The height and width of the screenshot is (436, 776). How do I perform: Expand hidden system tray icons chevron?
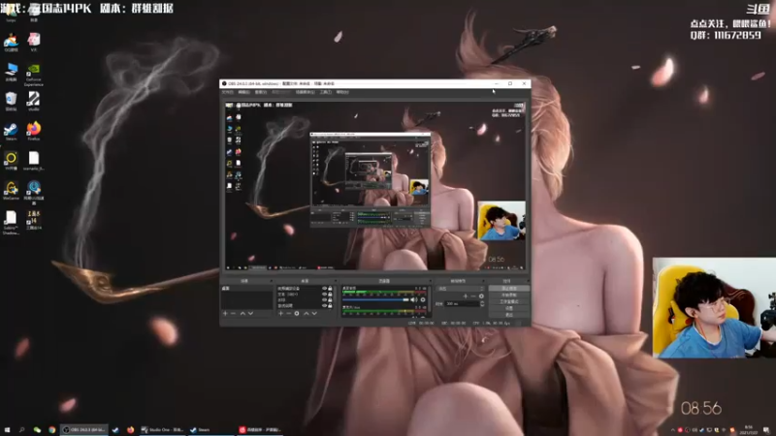pyautogui.click(x=672, y=430)
